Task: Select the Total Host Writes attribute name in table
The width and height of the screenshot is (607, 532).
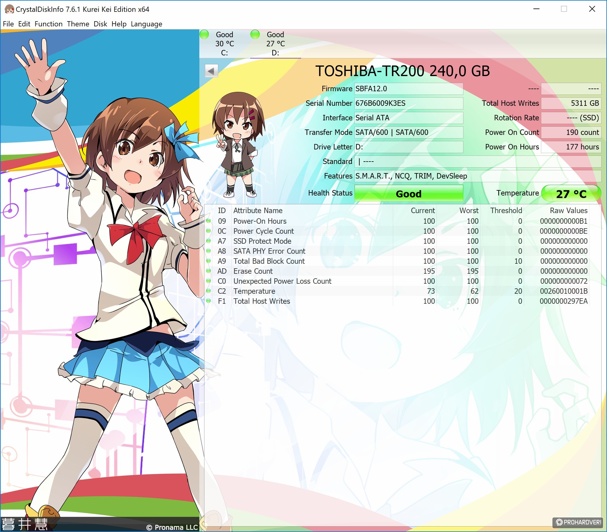Action: pyautogui.click(x=262, y=301)
